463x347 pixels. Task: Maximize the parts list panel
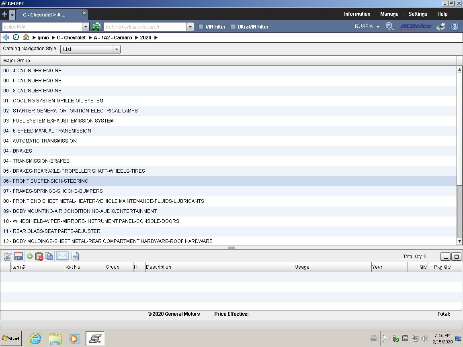(x=457, y=256)
